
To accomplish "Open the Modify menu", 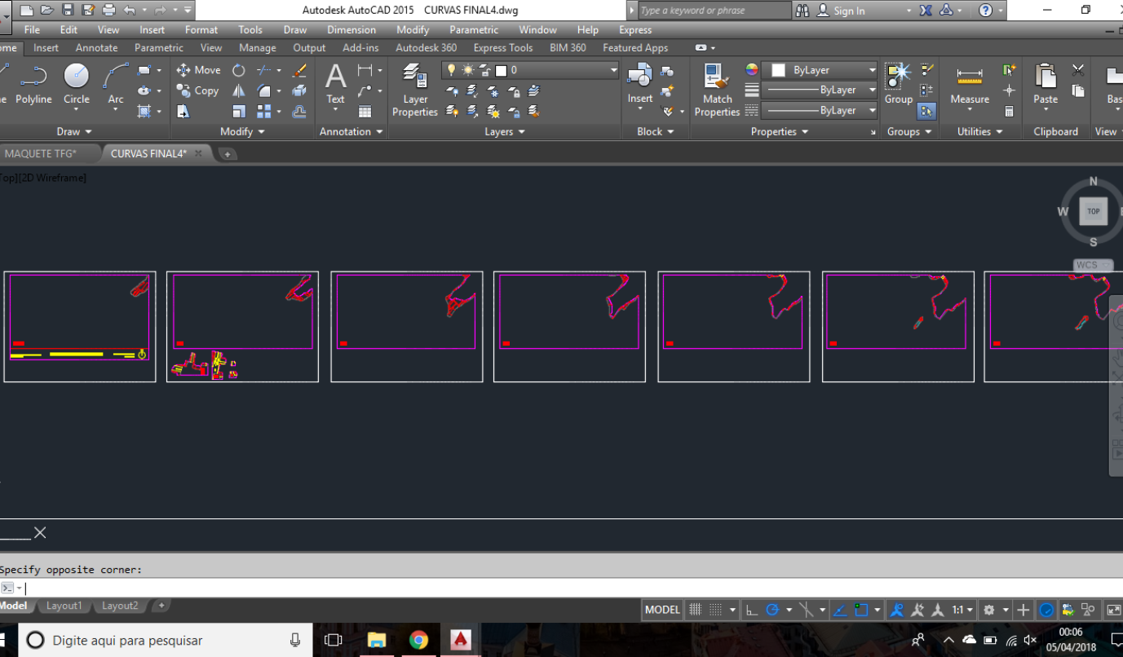I will [x=413, y=29].
